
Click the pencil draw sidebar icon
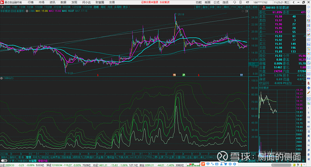[309, 92]
